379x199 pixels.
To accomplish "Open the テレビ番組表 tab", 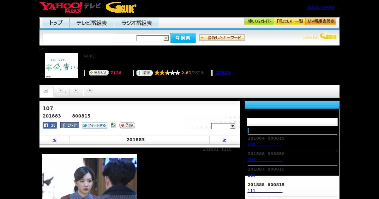I will click(92, 23).
